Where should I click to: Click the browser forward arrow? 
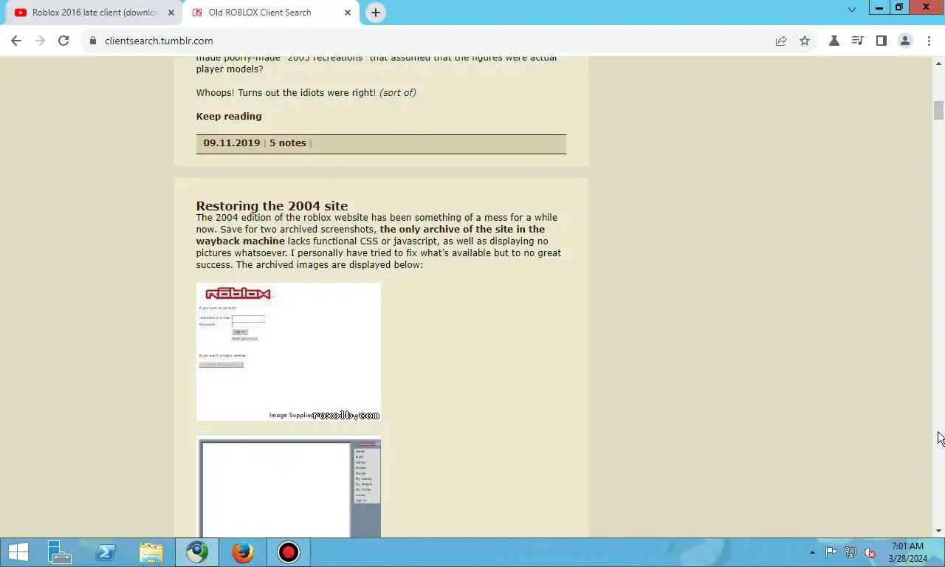pos(40,41)
